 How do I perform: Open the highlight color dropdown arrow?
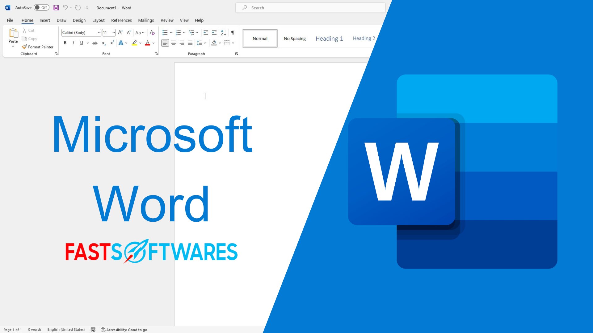pyautogui.click(x=140, y=43)
